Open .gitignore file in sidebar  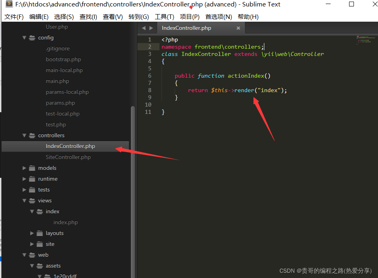click(58, 49)
